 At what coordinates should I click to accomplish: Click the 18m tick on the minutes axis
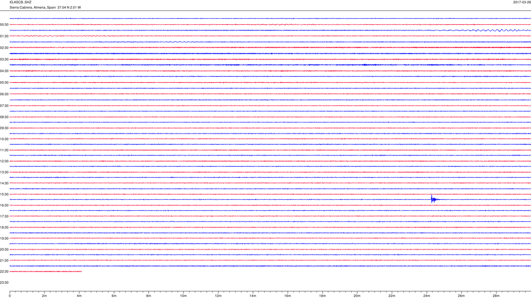(x=322, y=296)
